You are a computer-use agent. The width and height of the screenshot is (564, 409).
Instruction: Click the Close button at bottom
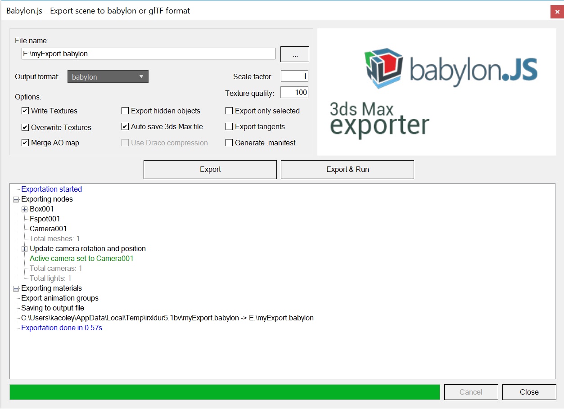point(529,392)
